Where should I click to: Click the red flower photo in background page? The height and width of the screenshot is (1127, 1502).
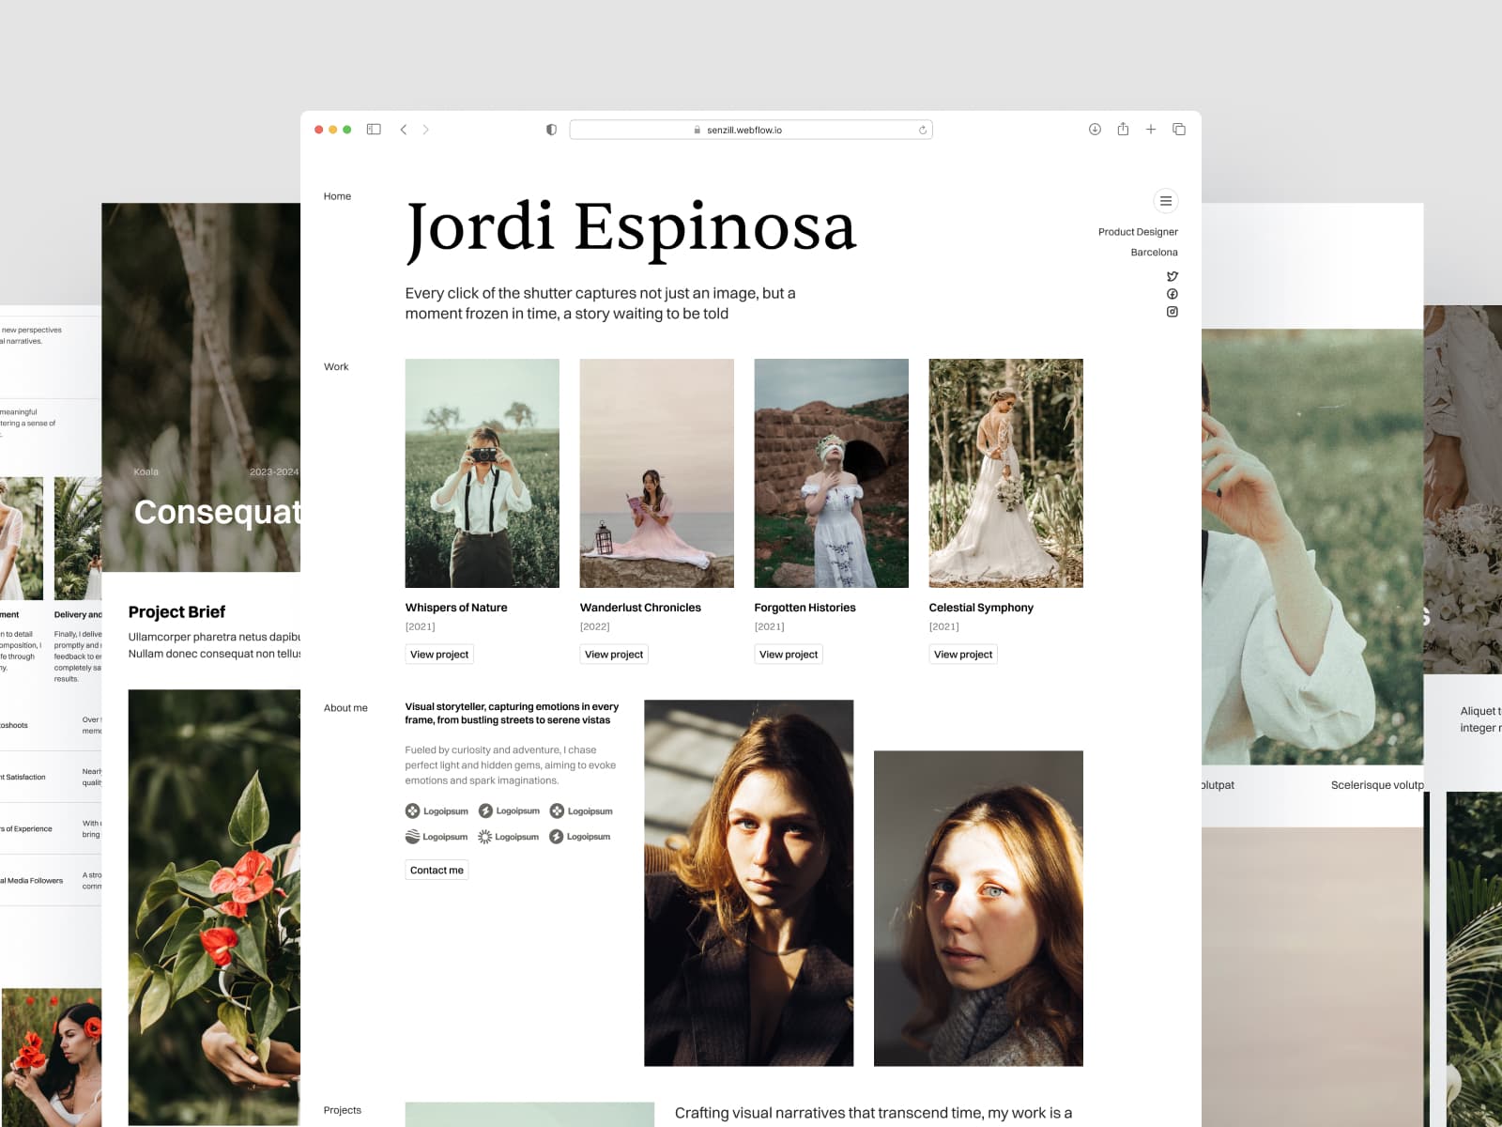[214, 907]
